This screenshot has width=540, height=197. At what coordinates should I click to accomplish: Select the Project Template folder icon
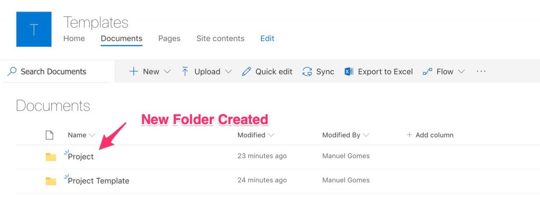click(x=51, y=181)
